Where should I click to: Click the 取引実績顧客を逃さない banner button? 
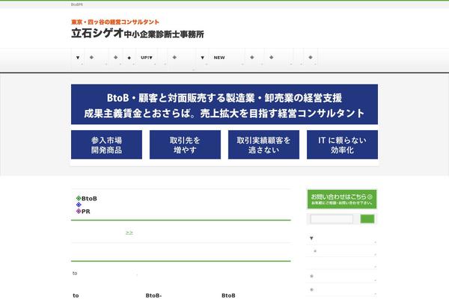tap(263, 145)
